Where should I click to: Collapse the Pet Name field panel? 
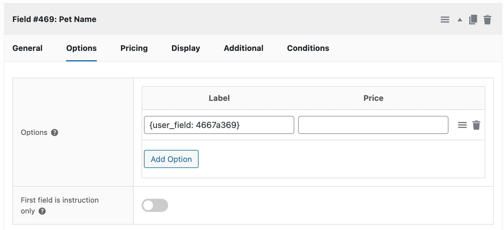(x=459, y=19)
